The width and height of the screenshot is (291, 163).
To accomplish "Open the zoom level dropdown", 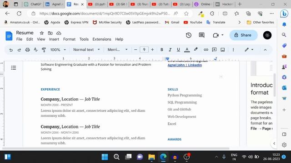I will tap(58, 50).
